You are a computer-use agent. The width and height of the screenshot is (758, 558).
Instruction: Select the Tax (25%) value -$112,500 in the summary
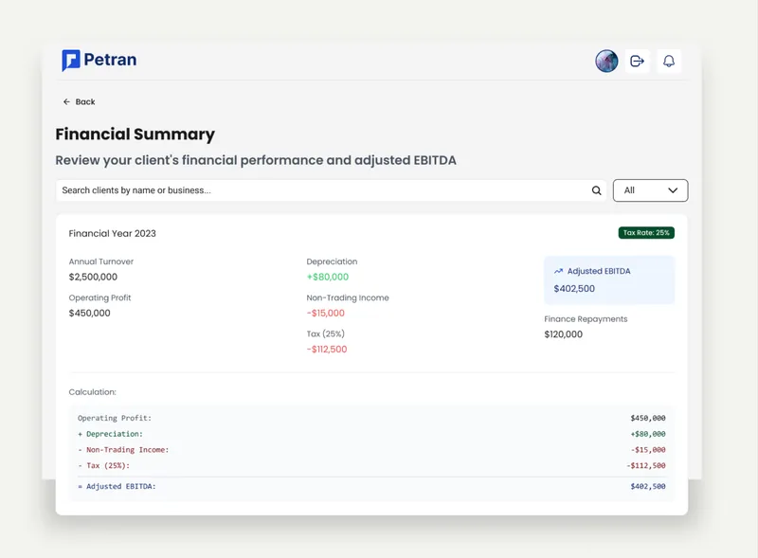tap(327, 350)
